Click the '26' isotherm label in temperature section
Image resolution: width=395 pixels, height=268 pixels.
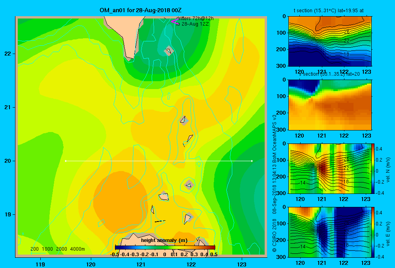click(x=347, y=32)
